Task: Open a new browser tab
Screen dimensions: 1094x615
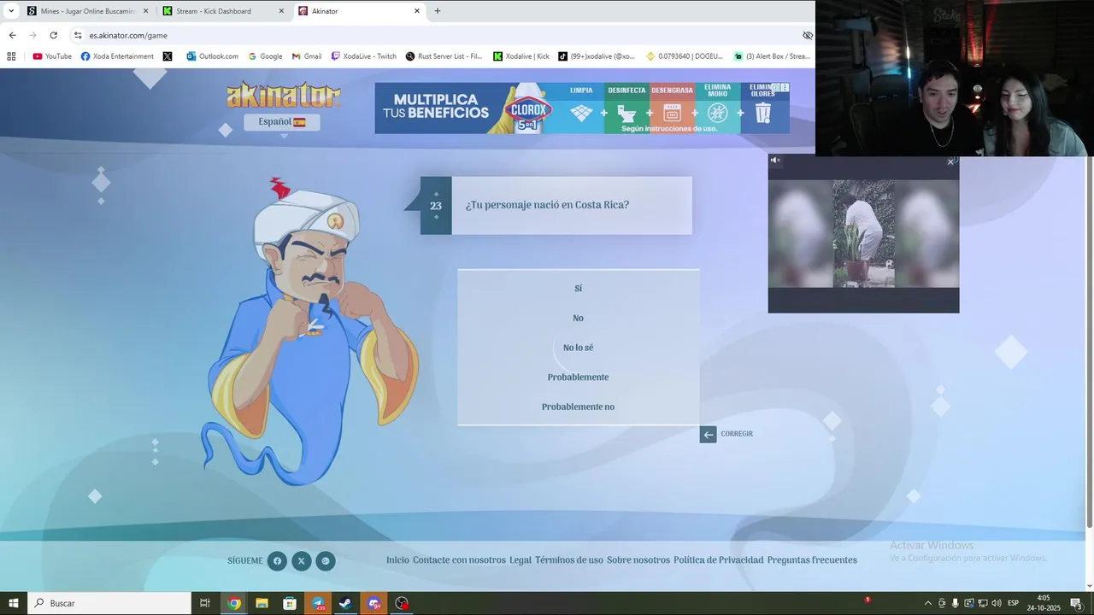Action: (438, 11)
